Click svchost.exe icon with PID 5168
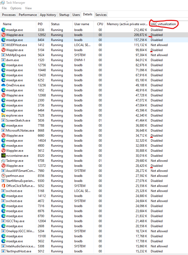The image size is (188, 255). tap(3, 191)
